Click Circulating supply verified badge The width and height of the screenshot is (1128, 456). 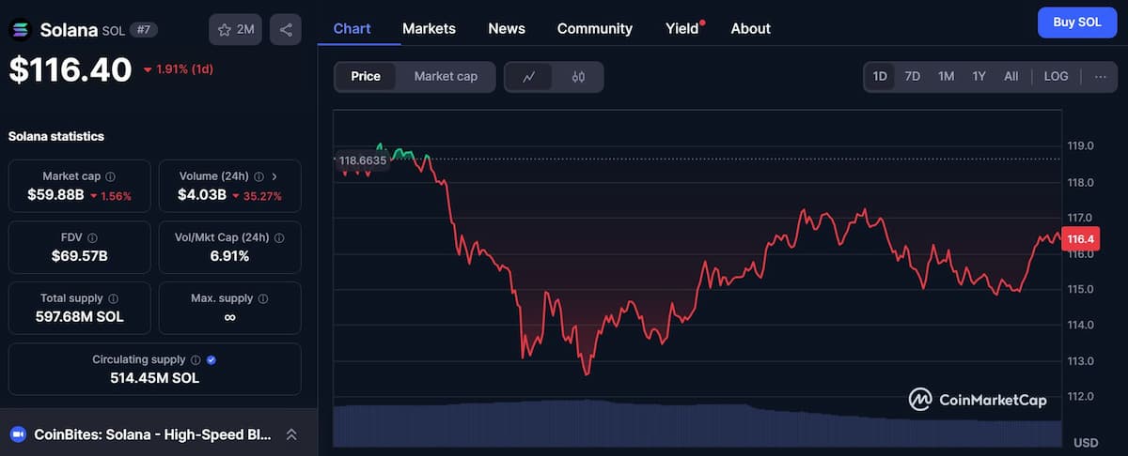tap(211, 359)
